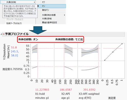
Task: Click the X1 vertical red slider line
Action: [37, 61]
